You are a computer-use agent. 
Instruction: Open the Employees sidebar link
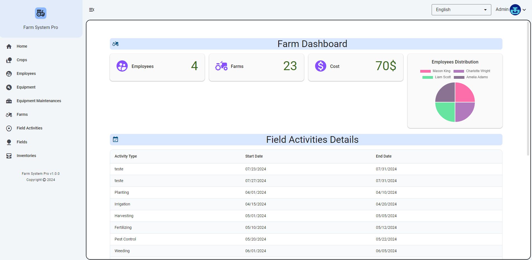pos(26,73)
